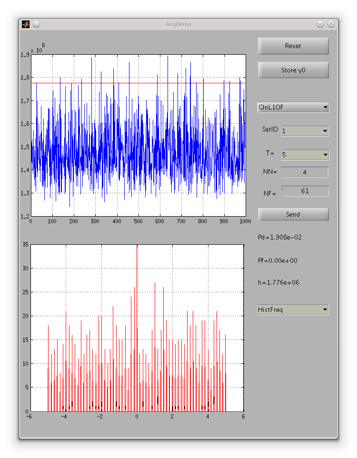Image resolution: width=357 pixels, height=458 pixels.
Task: Click the h=1.776e+06 threshold readout
Action: coord(278,283)
